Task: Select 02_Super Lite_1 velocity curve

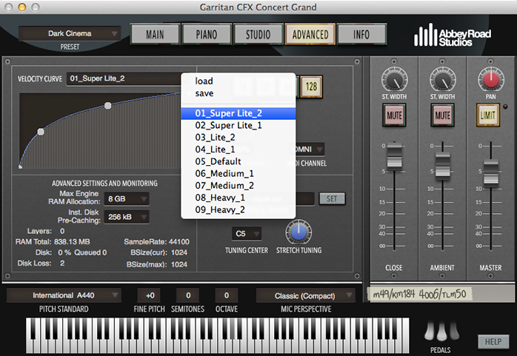Action: pyautogui.click(x=238, y=126)
